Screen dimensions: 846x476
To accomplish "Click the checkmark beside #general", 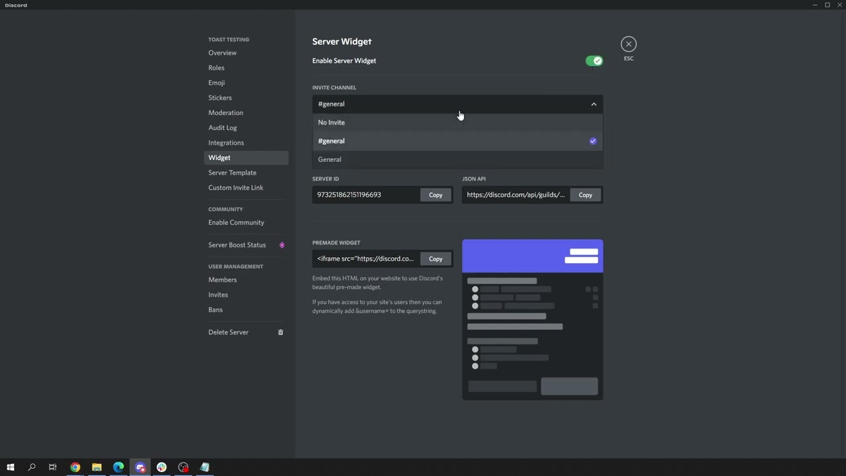I will pyautogui.click(x=593, y=141).
